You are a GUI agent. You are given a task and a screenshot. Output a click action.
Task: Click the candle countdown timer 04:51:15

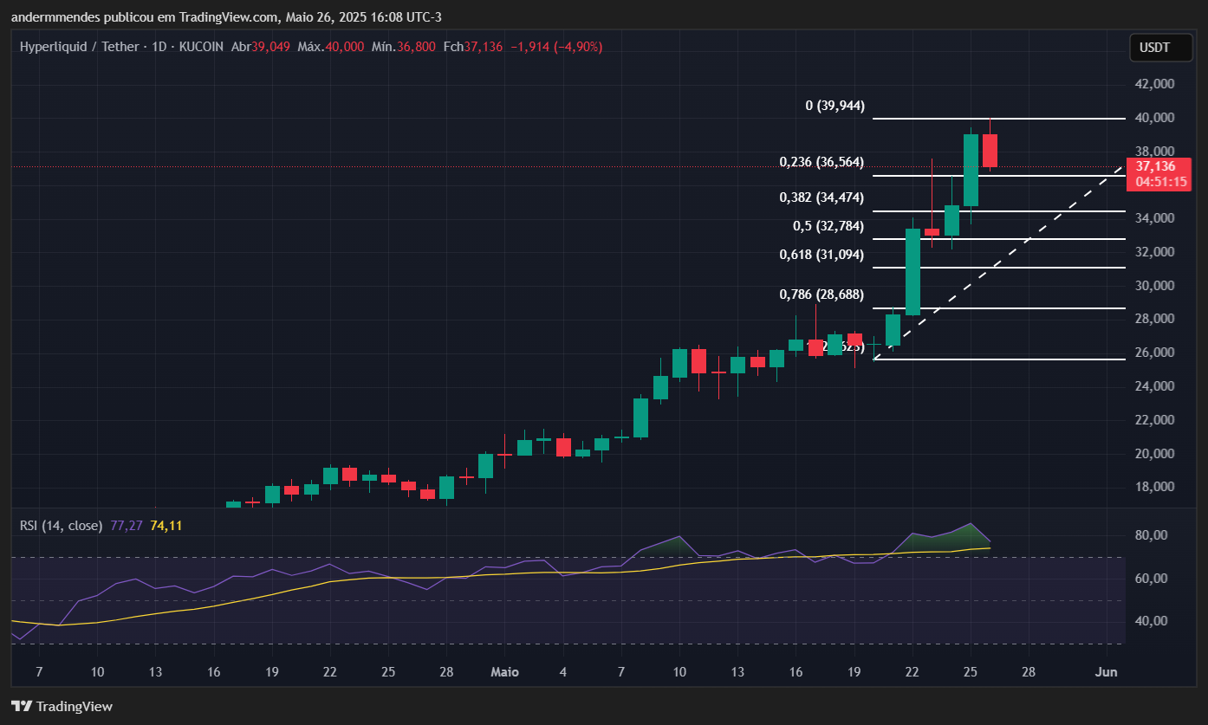click(1161, 183)
